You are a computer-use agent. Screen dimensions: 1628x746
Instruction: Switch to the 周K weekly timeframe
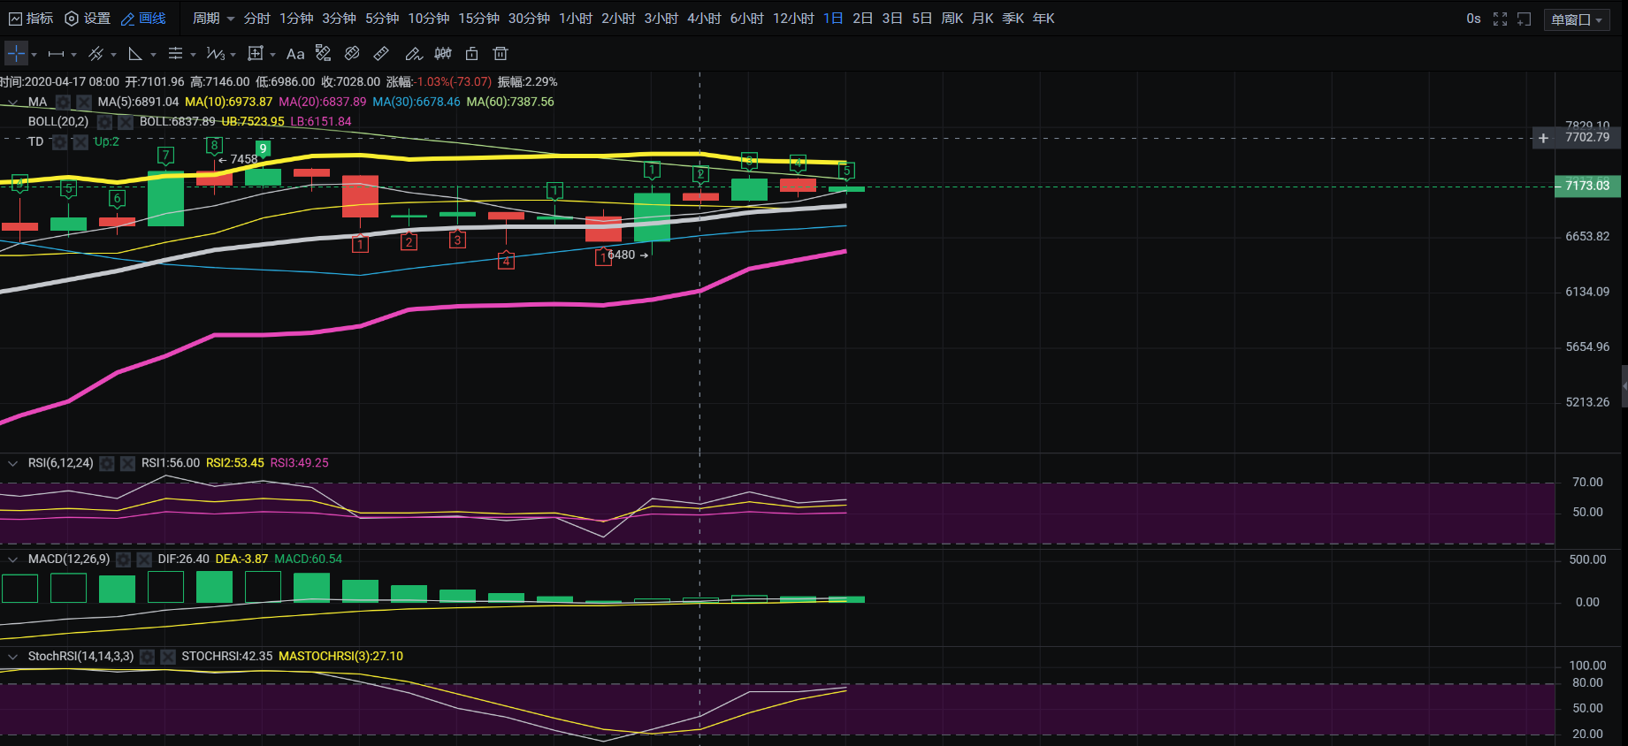(952, 19)
